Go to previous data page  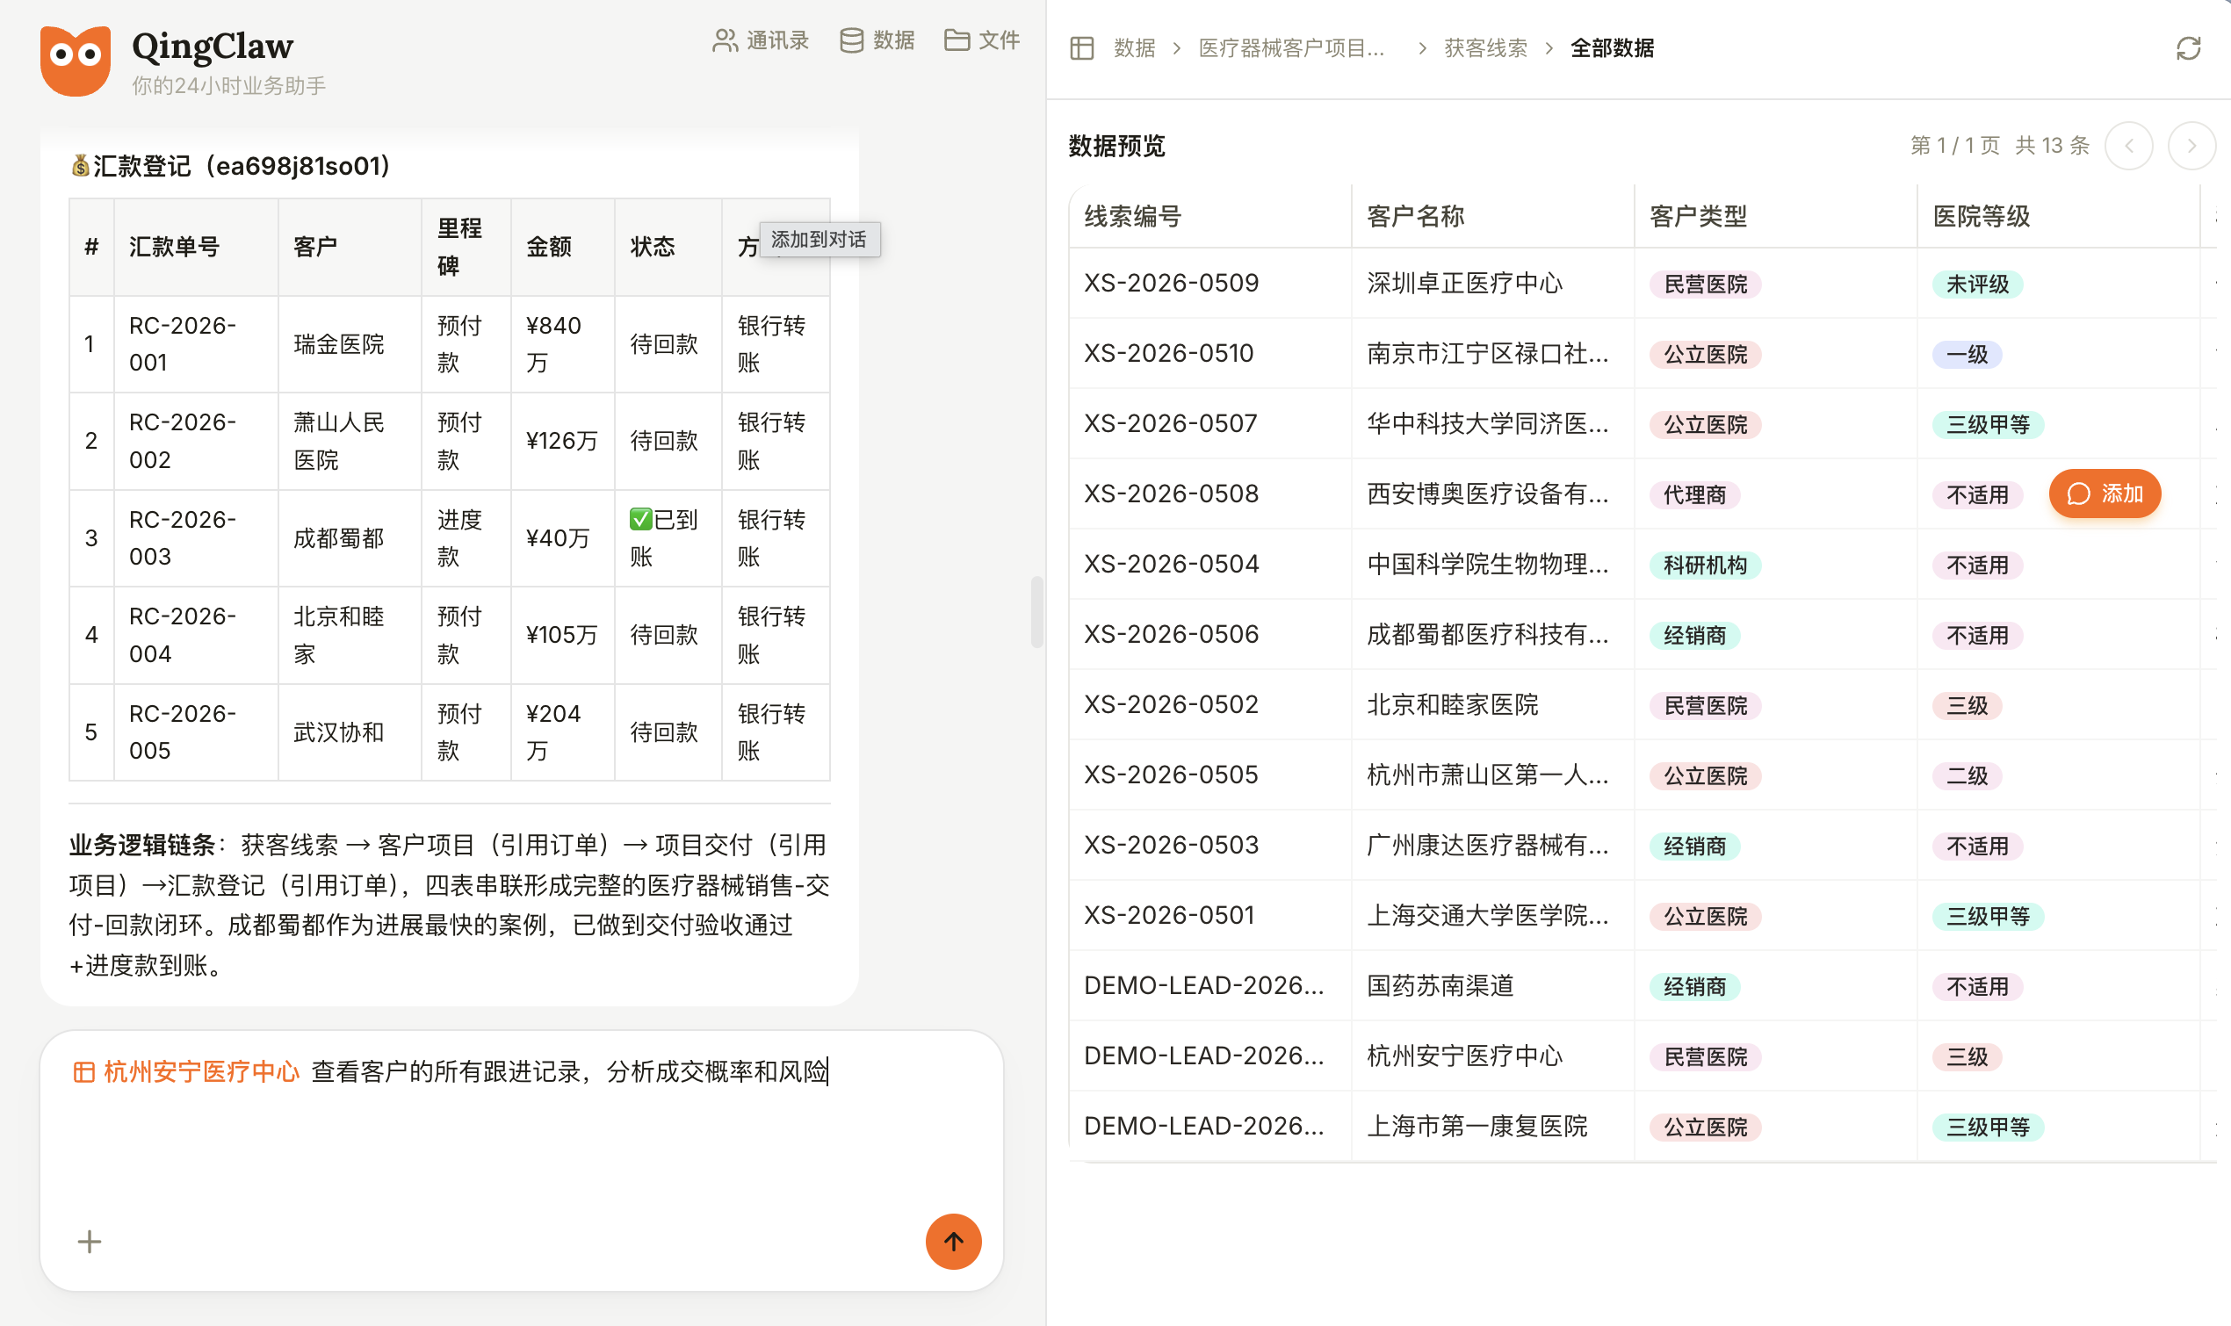[x=2129, y=146]
